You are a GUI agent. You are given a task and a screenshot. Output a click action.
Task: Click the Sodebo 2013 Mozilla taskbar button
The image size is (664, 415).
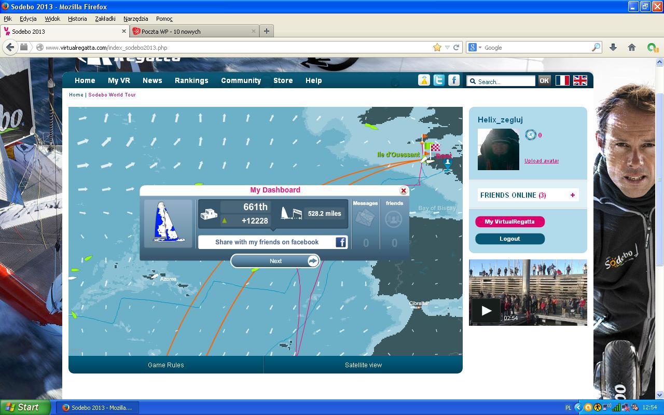pos(97,408)
